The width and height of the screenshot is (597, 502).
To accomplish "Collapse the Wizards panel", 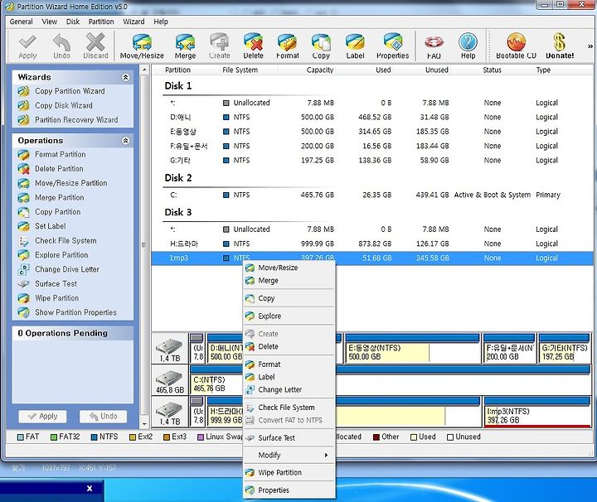I will pyautogui.click(x=126, y=78).
